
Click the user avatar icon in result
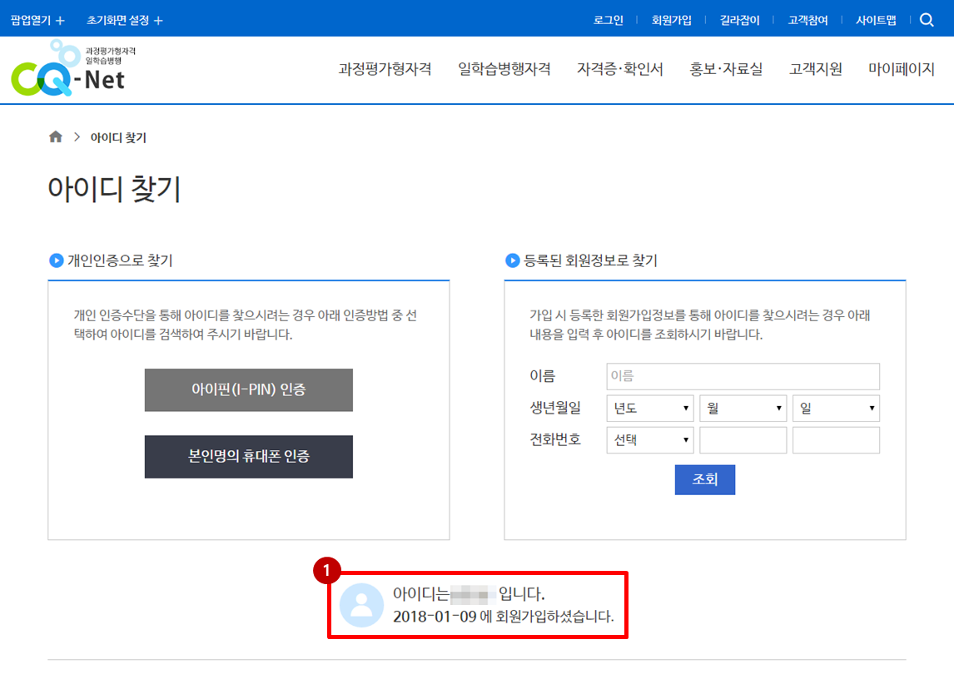click(x=361, y=605)
